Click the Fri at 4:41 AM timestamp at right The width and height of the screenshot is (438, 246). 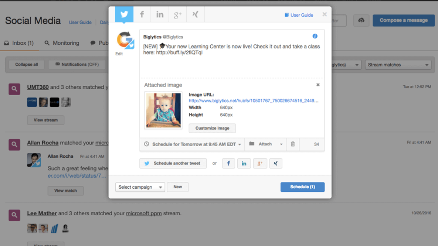coord(419,142)
